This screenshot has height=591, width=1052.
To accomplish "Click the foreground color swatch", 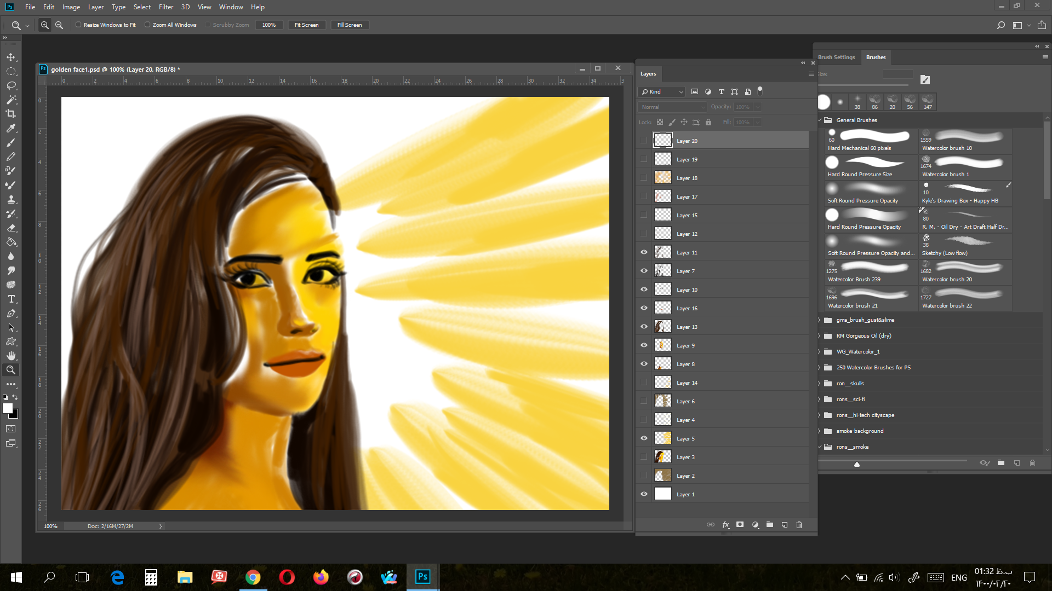I will tap(8, 408).
